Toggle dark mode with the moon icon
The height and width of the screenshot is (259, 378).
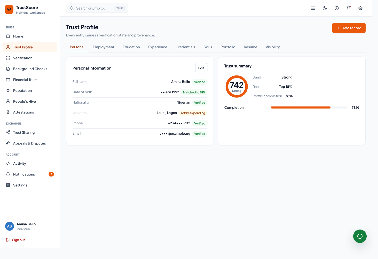325,8
